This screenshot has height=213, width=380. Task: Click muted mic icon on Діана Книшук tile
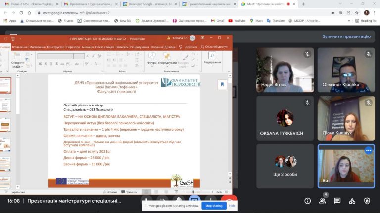(368, 102)
